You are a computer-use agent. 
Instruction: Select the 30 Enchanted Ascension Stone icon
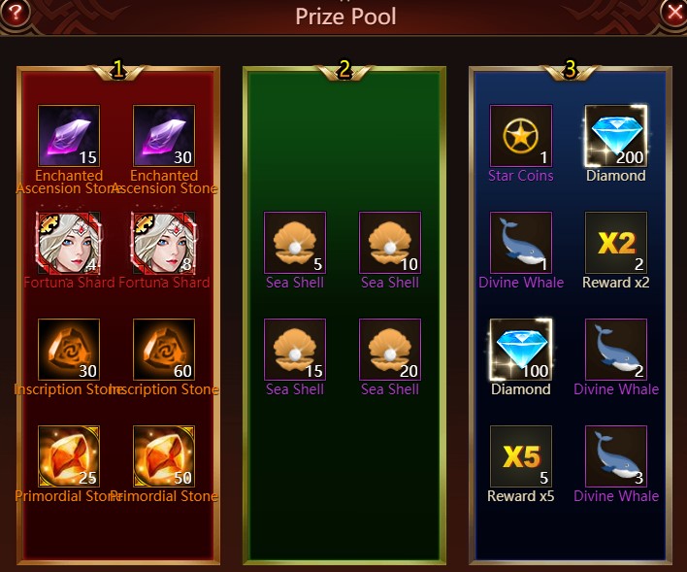click(x=164, y=136)
